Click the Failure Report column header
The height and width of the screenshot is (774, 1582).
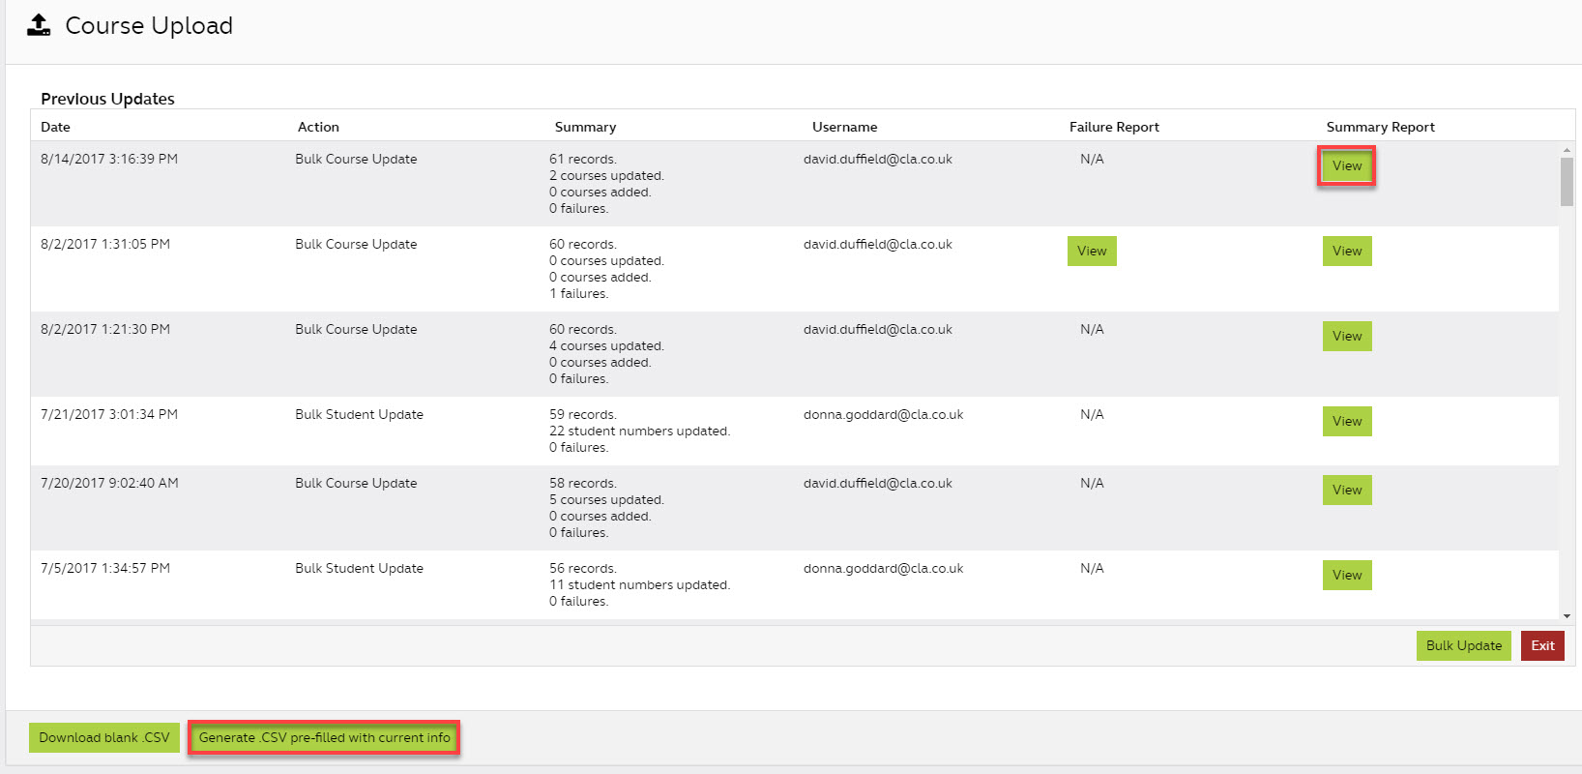[1114, 127]
